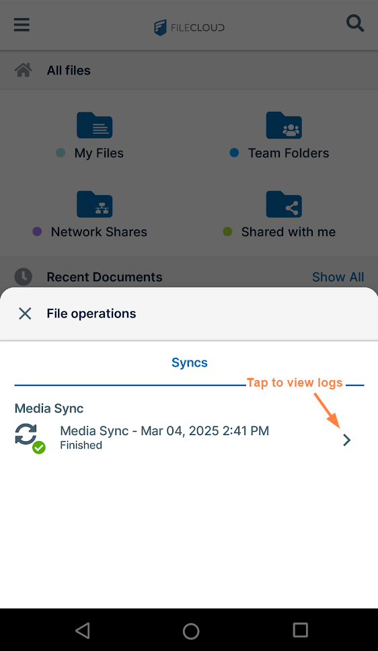Tap the home icon beside All files
The height and width of the screenshot is (651, 378).
click(24, 70)
